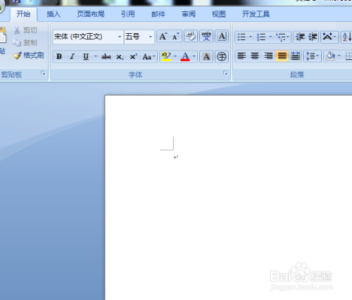Expand the font color dropdown arrow

(194, 56)
